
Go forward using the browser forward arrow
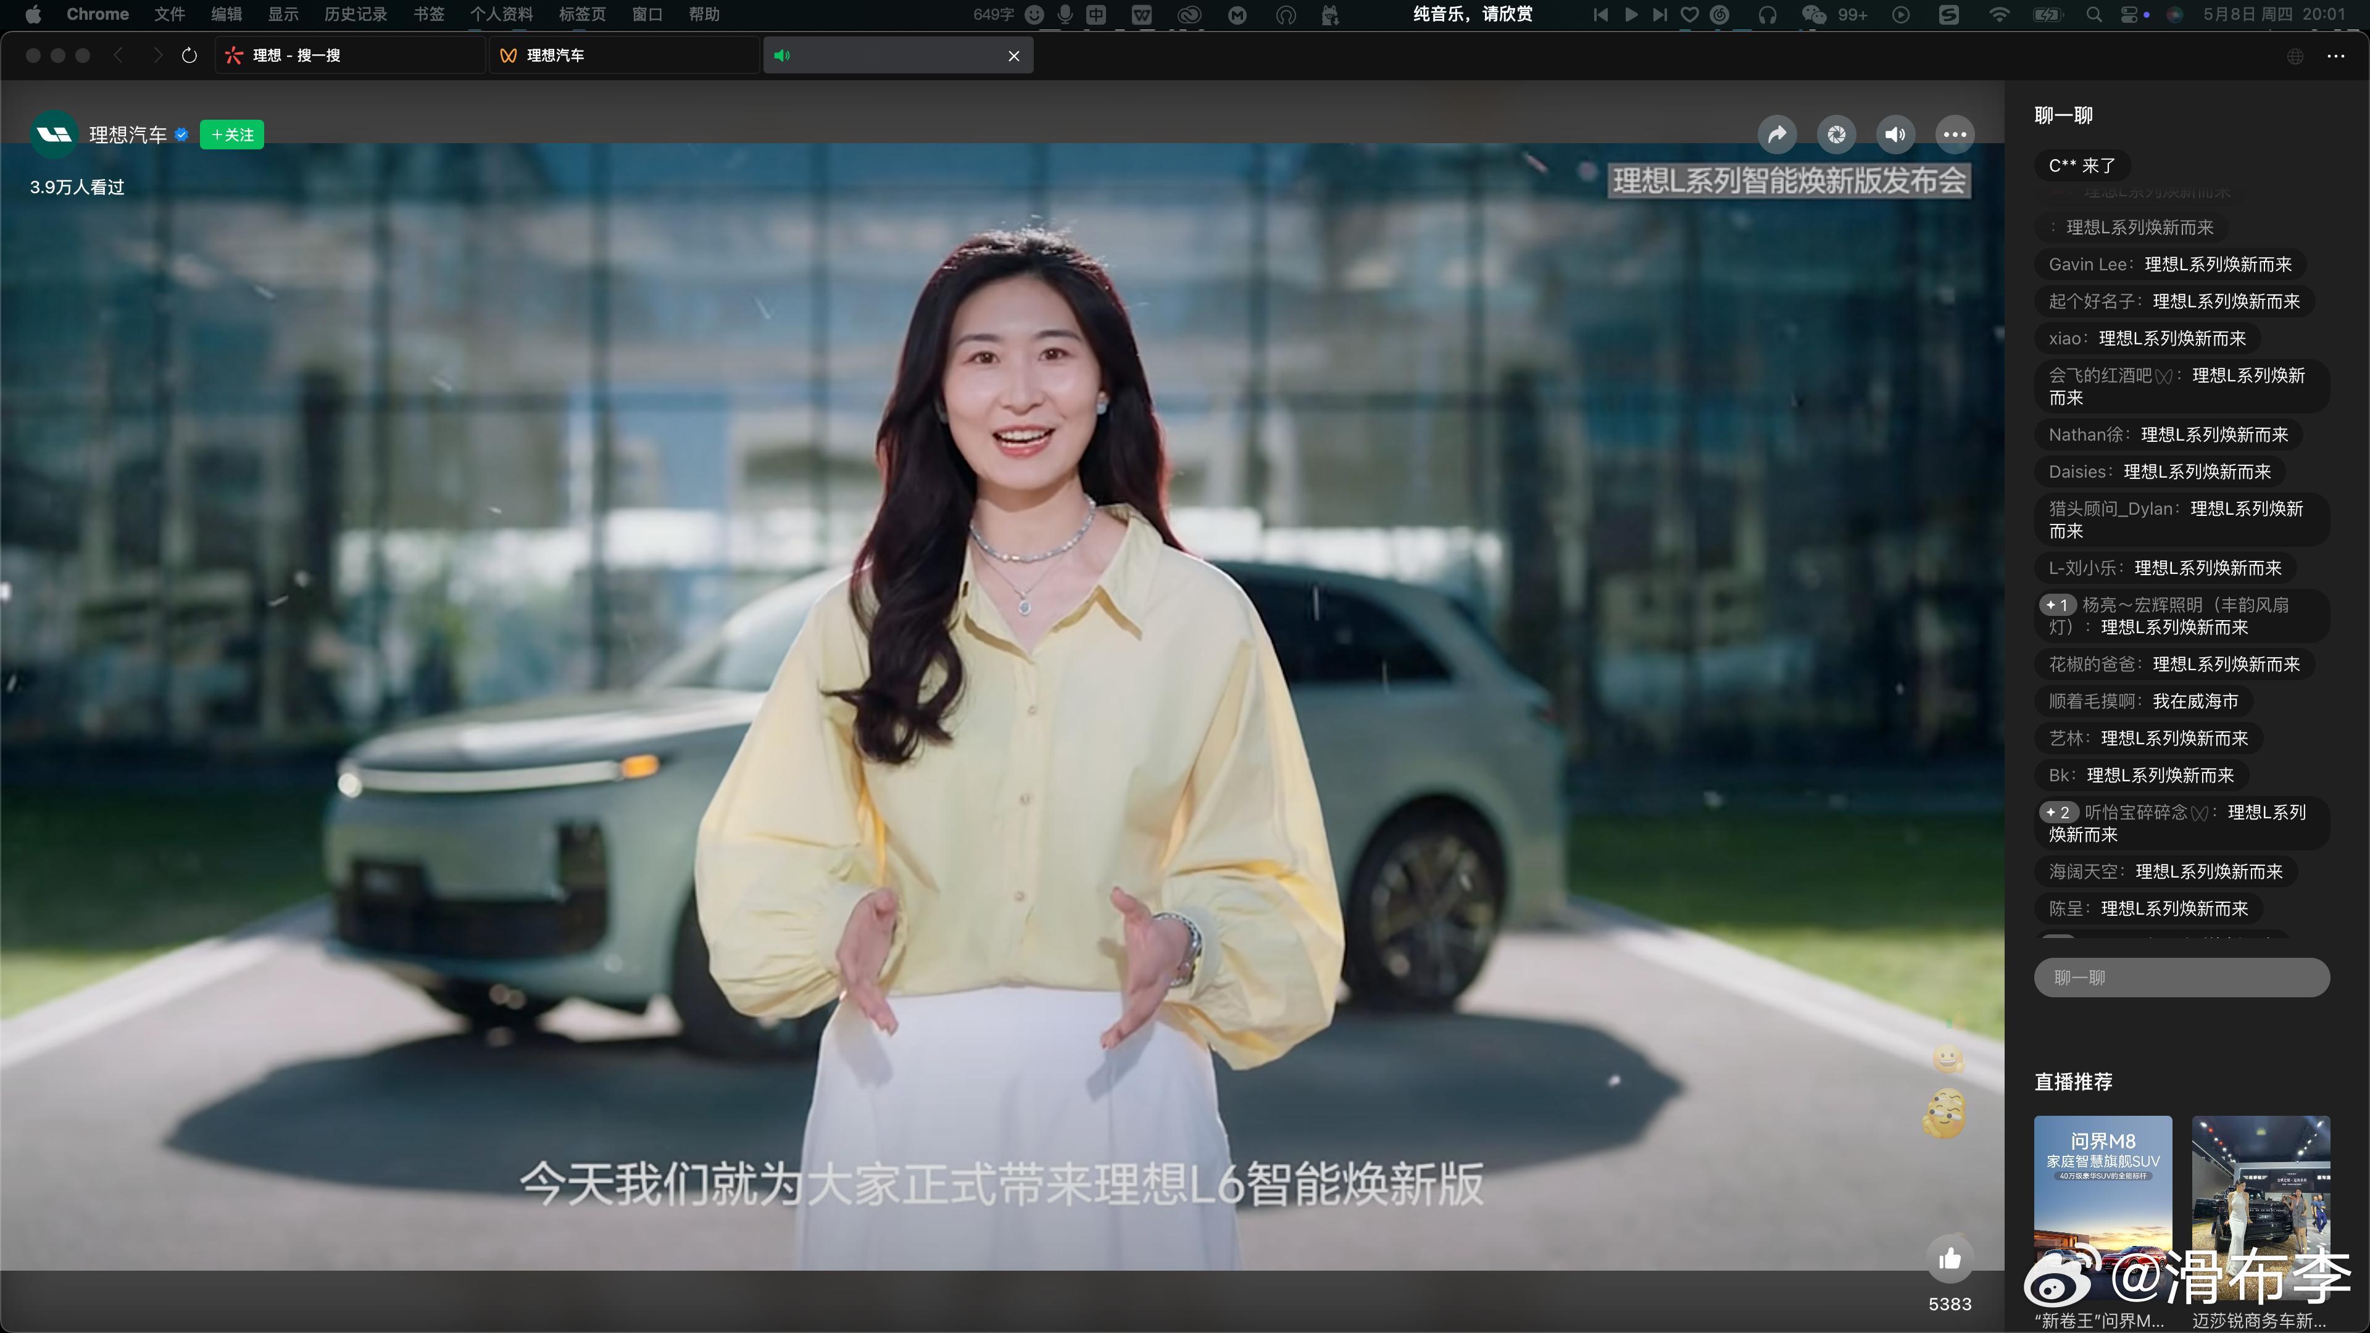(x=157, y=56)
